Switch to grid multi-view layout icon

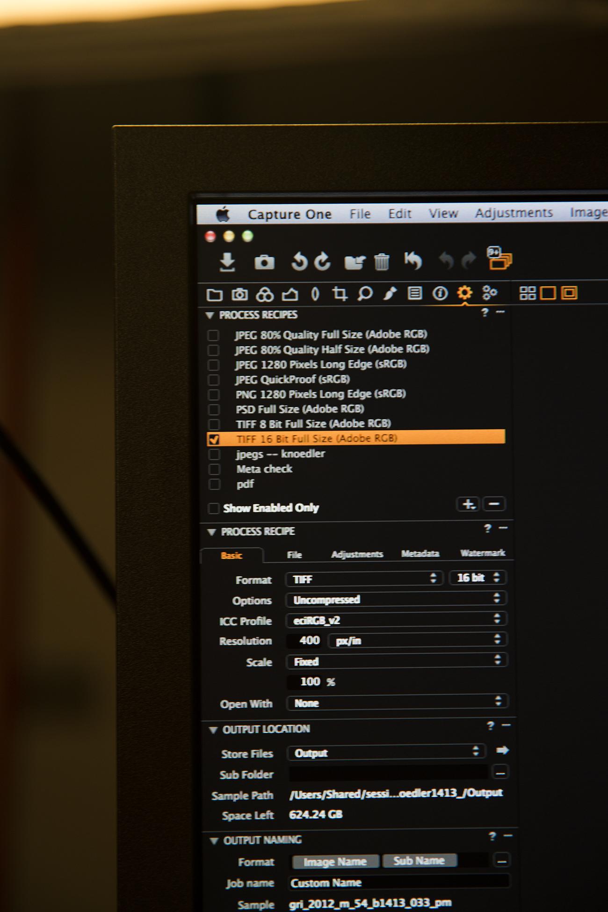528,293
